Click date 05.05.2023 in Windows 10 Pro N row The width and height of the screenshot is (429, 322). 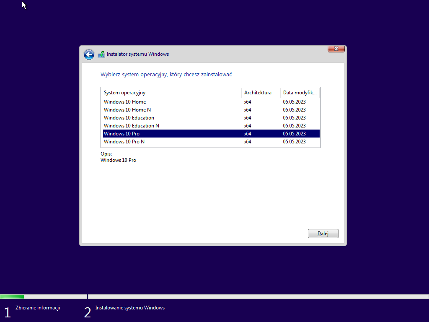coord(295,142)
